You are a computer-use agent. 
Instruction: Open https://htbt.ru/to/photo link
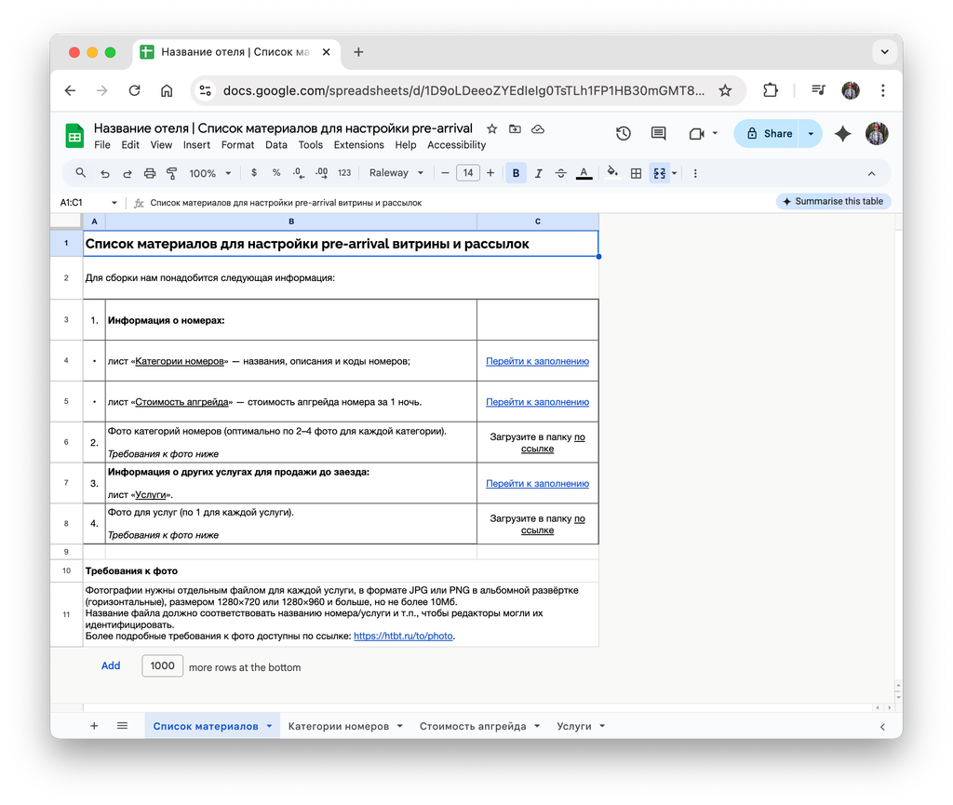403,637
